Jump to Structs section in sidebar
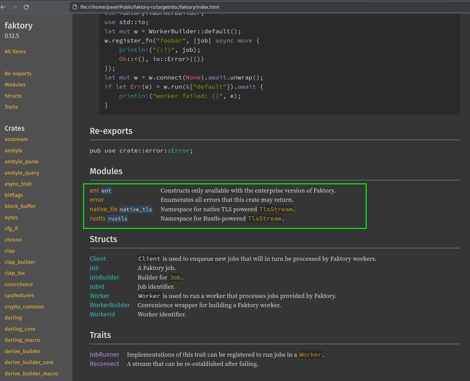The width and height of the screenshot is (470, 381). pyautogui.click(x=13, y=96)
